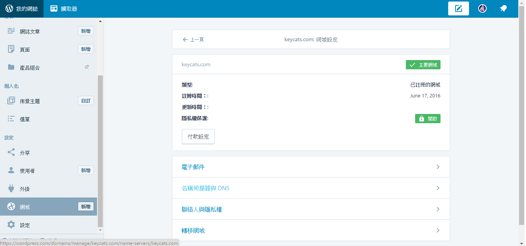The height and width of the screenshot is (246, 526).
Task: Click the 自訂 customize button
Action: 86,100
